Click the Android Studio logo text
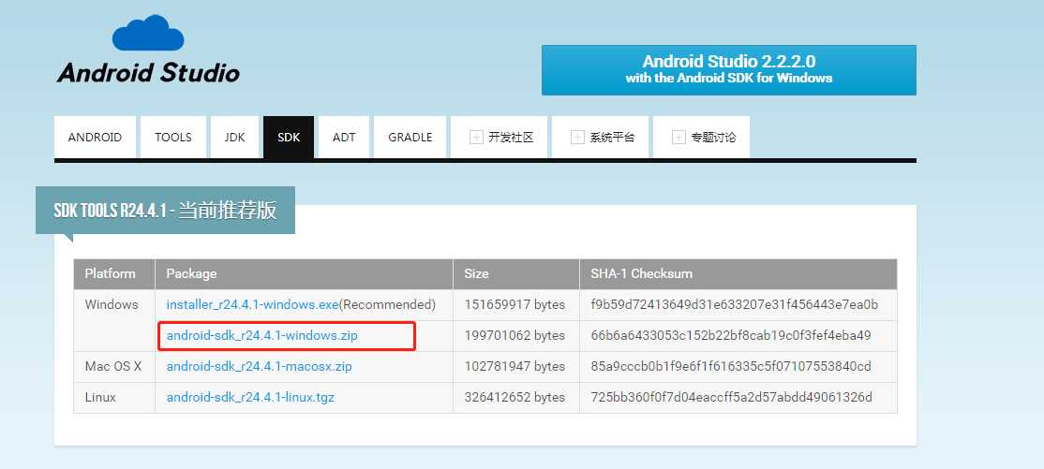Viewport: 1044px width, 469px height. pyautogui.click(x=148, y=72)
